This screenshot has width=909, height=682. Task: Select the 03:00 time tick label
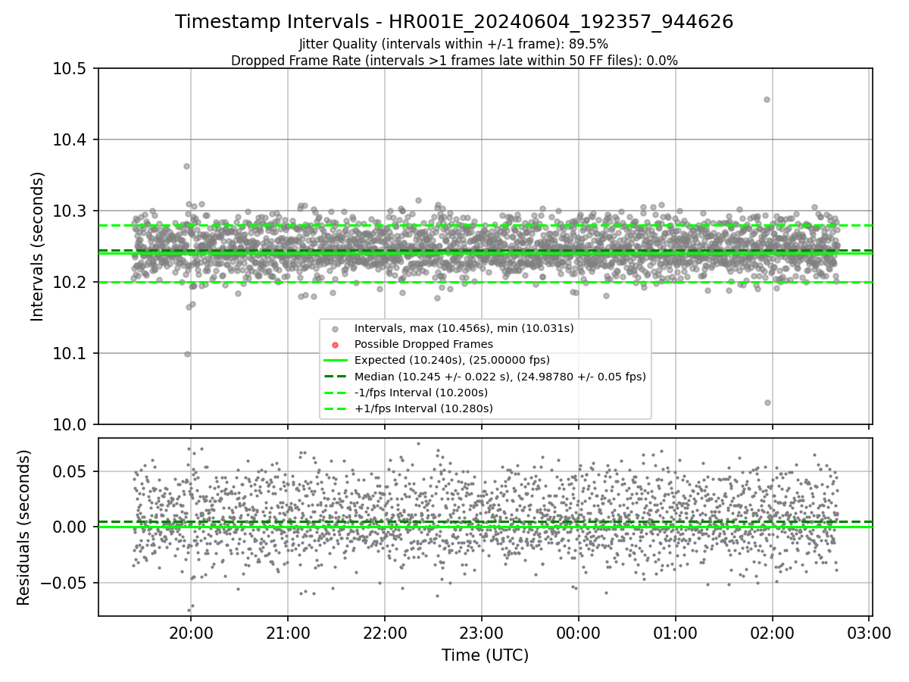click(869, 634)
